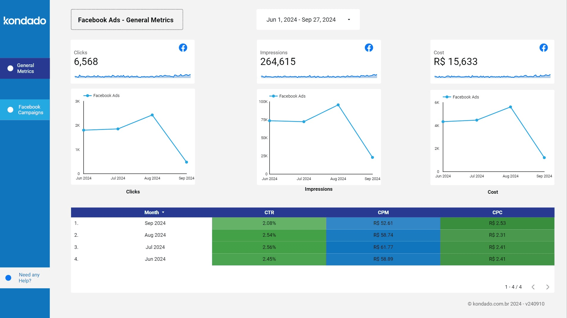
Task: Click Facebook icon on Clicks card
Action: coord(183,48)
